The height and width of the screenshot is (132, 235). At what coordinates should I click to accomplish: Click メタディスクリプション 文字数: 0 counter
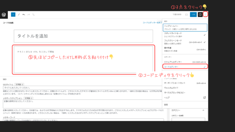point(28,98)
